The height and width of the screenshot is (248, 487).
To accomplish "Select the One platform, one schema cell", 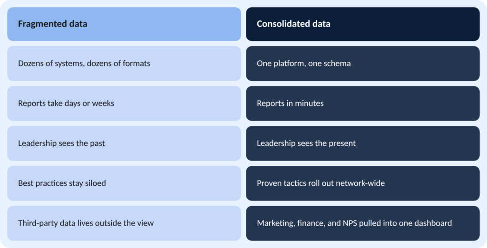I will (x=363, y=64).
